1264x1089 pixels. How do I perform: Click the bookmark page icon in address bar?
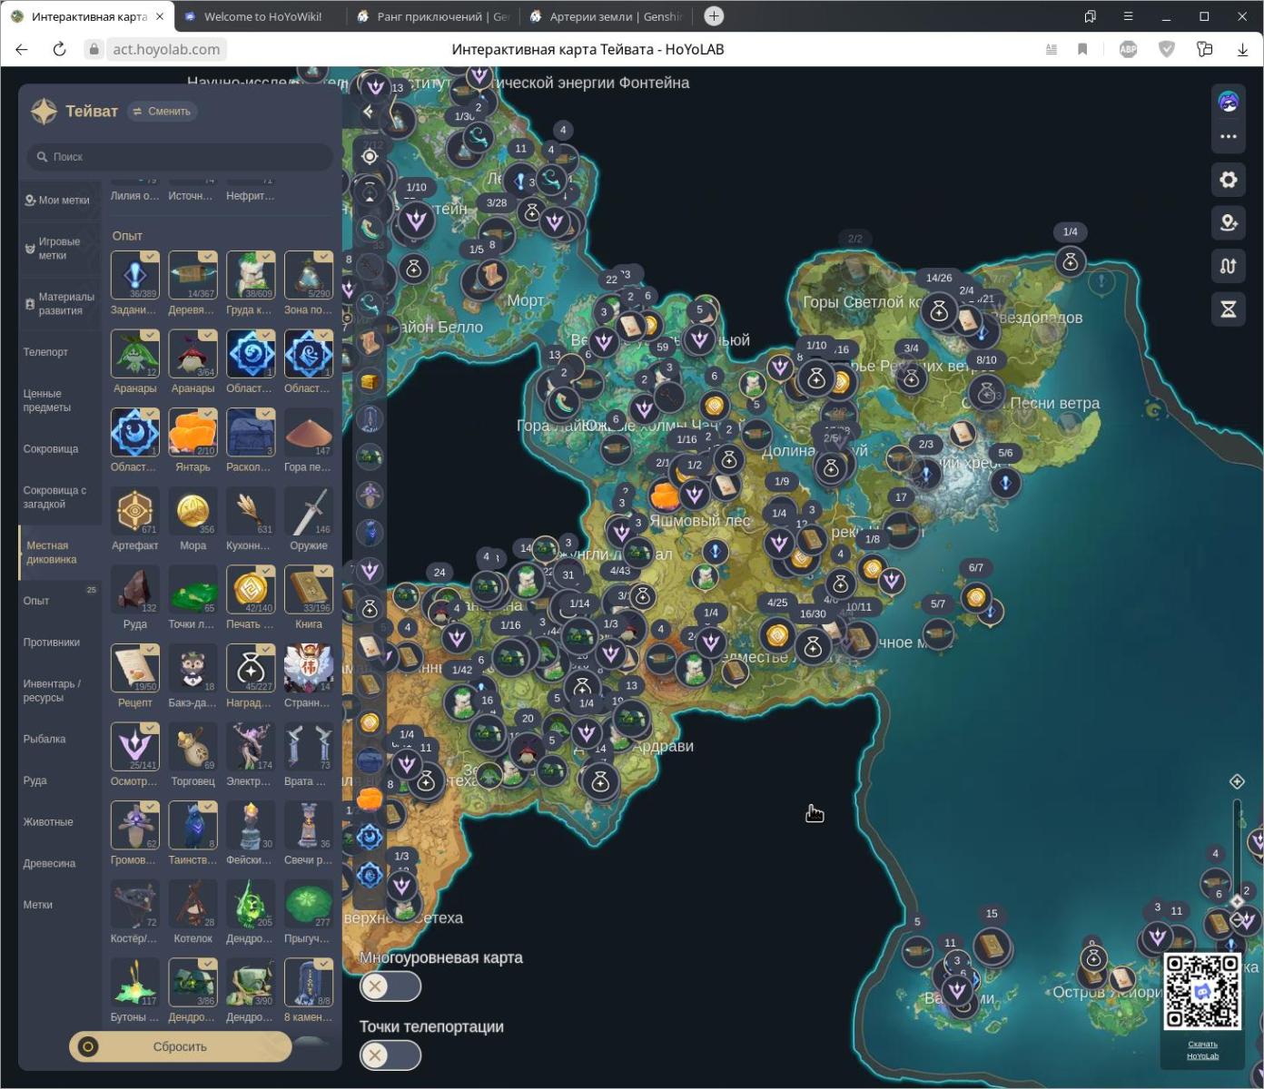coord(1082,50)
